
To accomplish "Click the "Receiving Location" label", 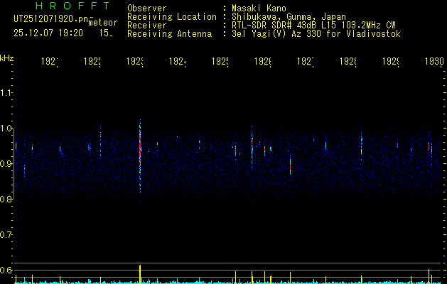I will pyautogui.click(x=172, y=17).
